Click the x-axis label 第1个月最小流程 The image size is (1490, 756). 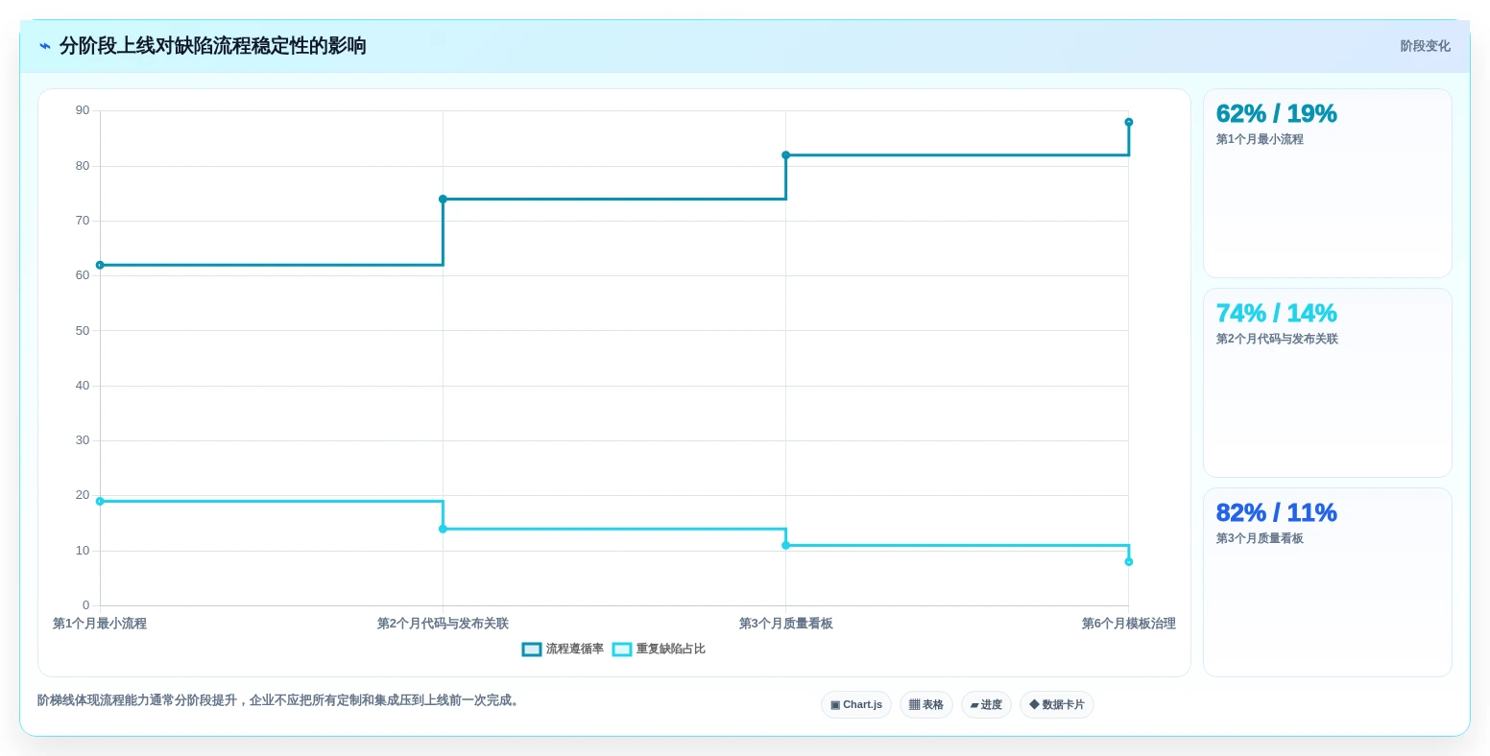click(100, 624)
